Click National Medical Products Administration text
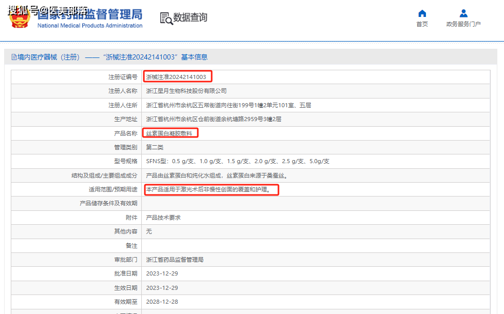Image resolution: width=504 pixels, height=314 pixels. point(90,26)
